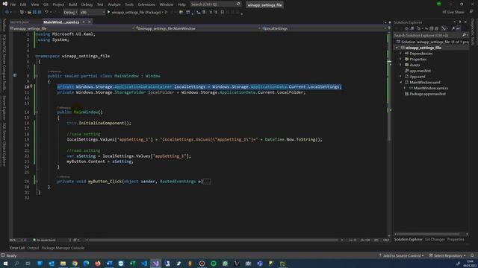
Task: Collapse the MainWindow.xaml node
Action: pyautogui.click(x=400, y=83)
